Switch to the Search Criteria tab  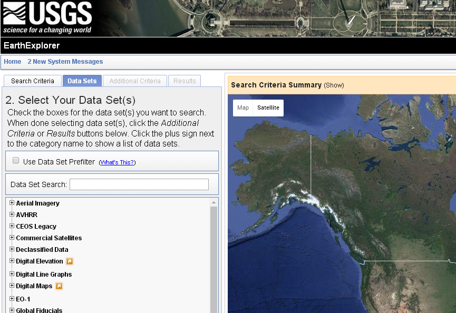[32, 81]
